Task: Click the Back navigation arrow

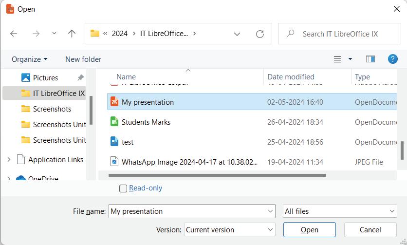Action: (14, 34)
